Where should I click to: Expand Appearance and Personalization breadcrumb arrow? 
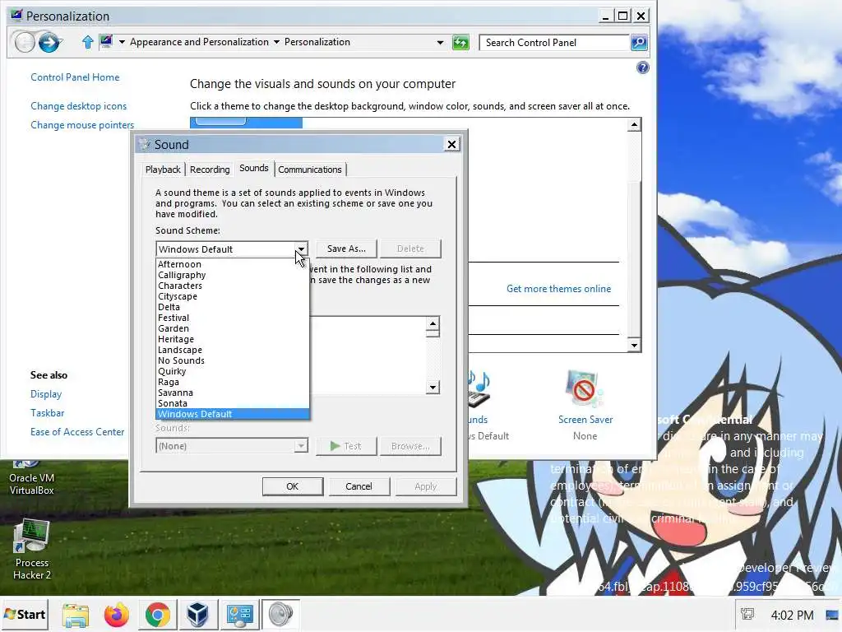tap(276, 42)
